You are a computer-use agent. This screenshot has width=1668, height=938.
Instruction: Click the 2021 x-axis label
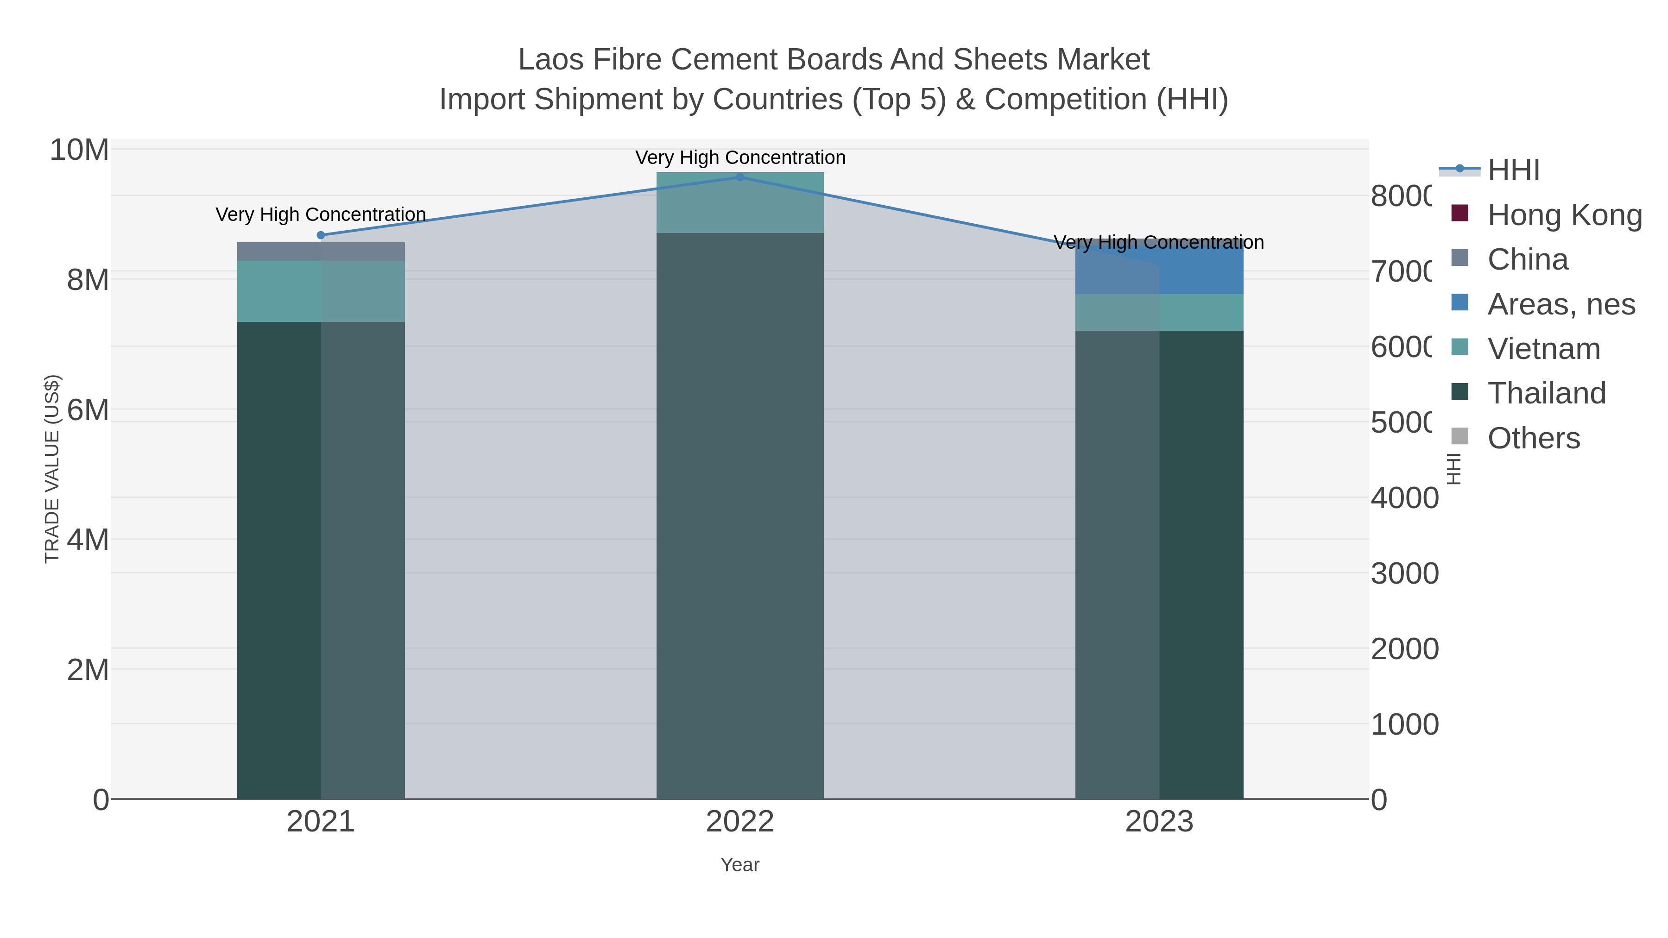pyautogui.click(x=321, y=822)
